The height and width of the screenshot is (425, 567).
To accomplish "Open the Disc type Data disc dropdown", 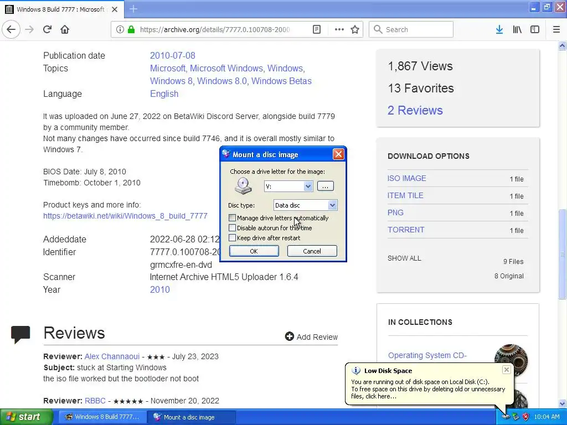I will [x=332, y=205].
